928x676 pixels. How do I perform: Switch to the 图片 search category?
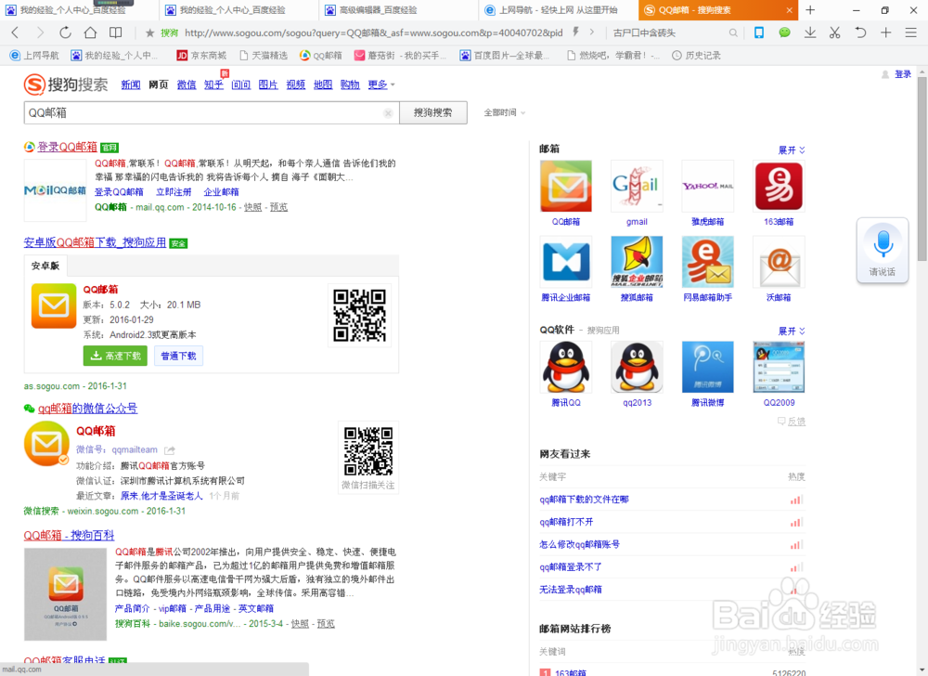[268, 84]
